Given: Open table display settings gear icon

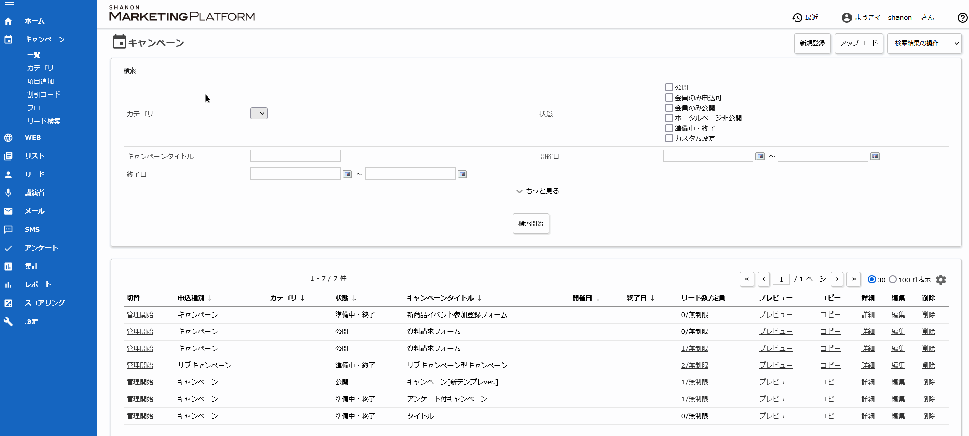Looking at the screenshot, I should [x=941, y=280].
